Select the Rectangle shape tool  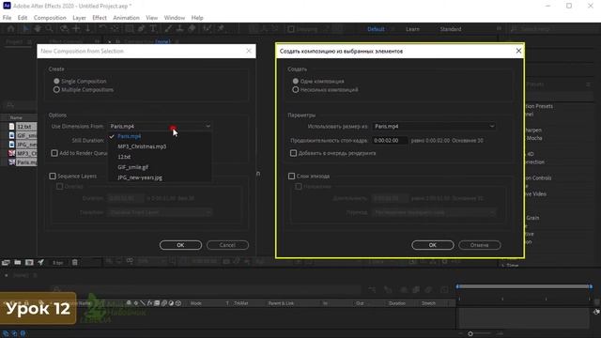click(130, 29)
